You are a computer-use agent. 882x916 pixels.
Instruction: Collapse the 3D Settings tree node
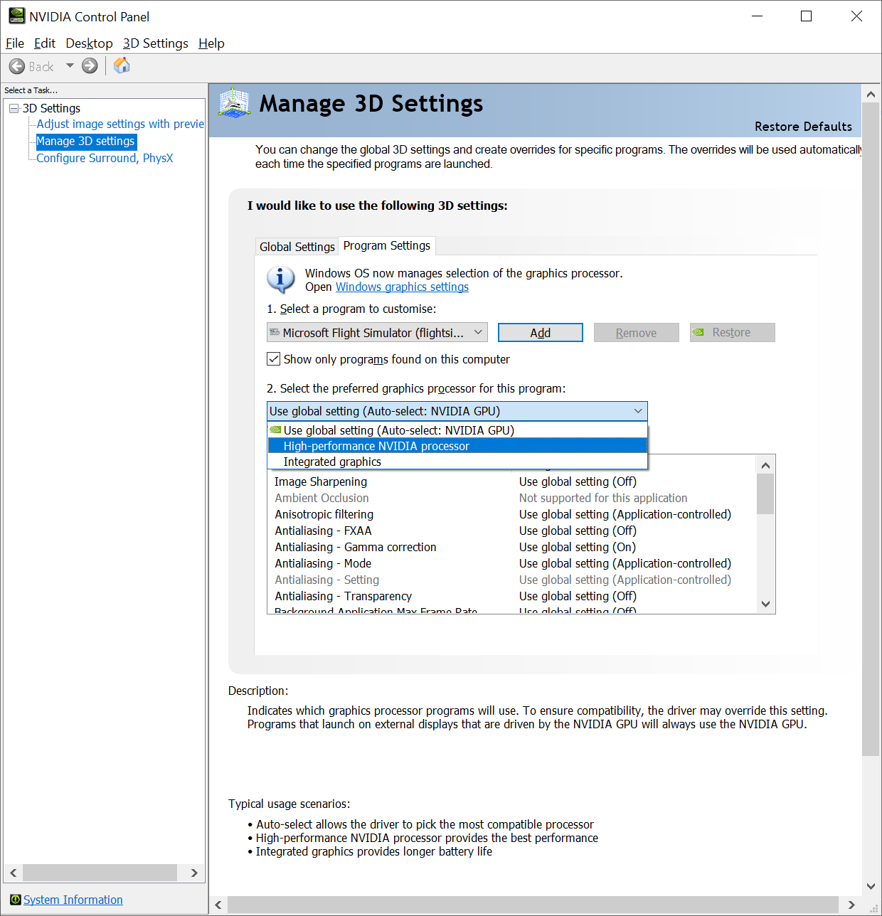click(x=14, y=108)
